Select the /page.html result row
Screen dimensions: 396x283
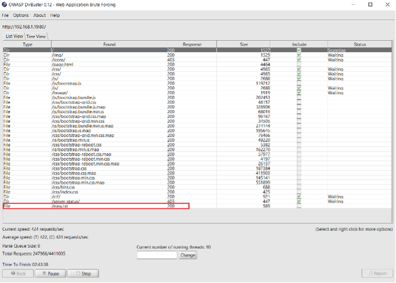[105, 64]
